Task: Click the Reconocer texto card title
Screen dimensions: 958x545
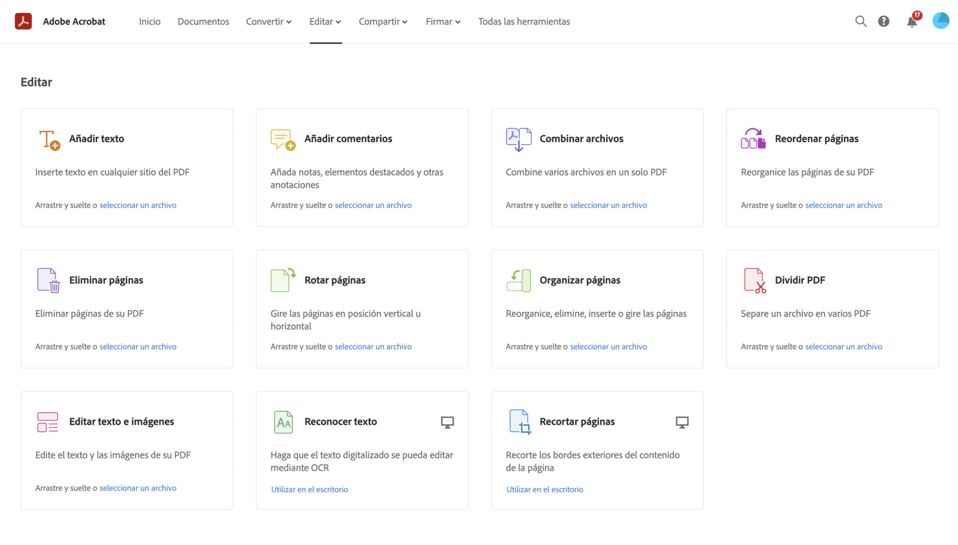Action: pos(341,422)
